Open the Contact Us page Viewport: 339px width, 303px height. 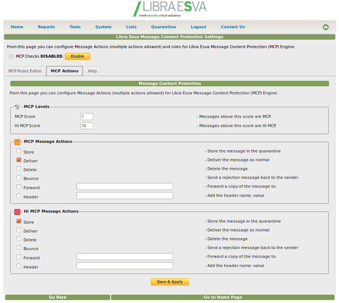(x=233, y=27)
